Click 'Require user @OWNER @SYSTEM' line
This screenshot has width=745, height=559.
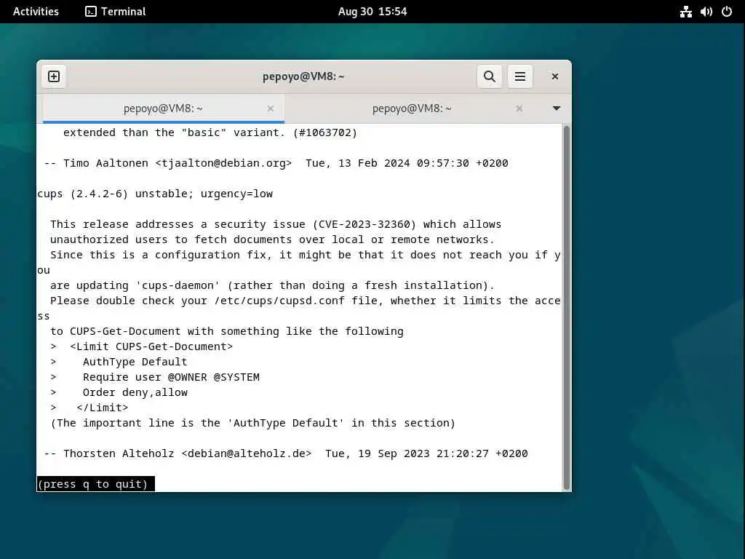click(x=171, y=377)
